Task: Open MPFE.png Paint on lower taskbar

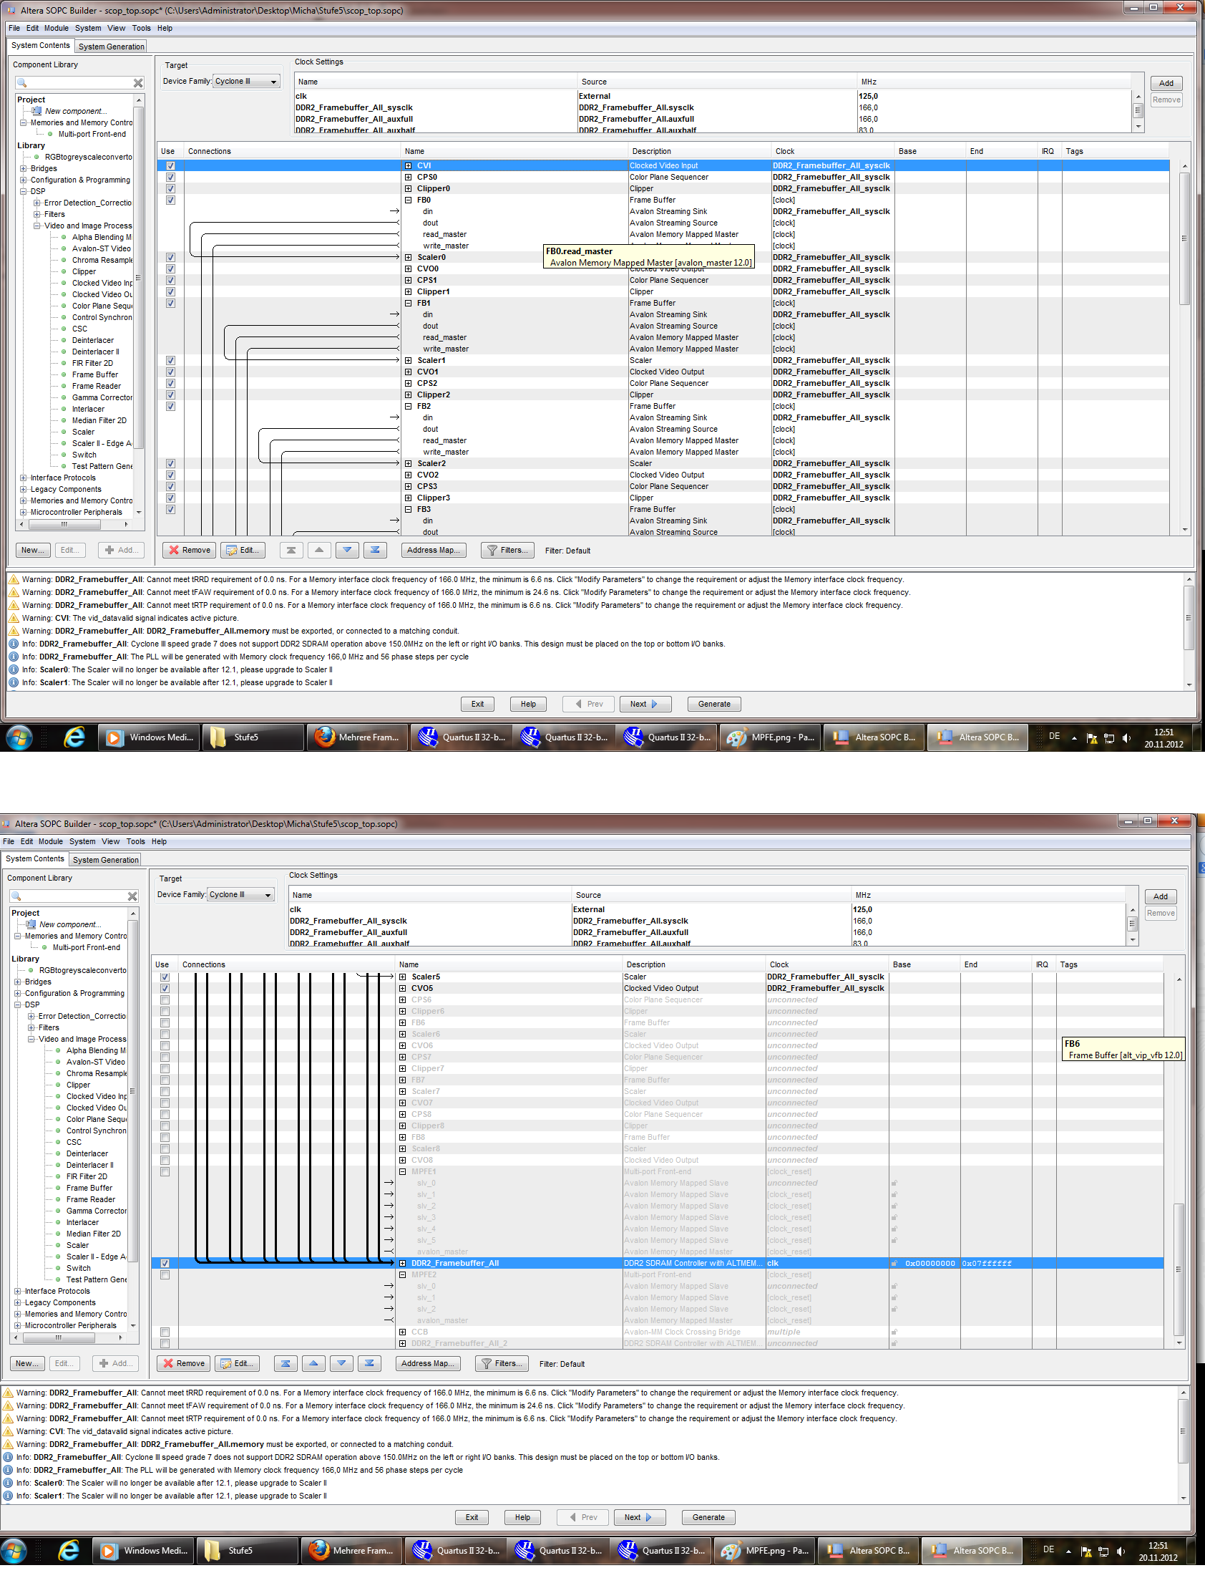Action: coord(766,1551)
